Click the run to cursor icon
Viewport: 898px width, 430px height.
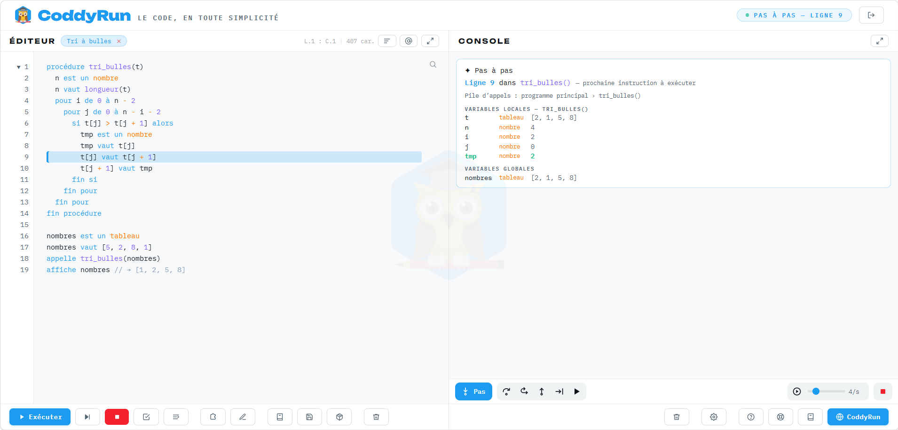[559, 391]
